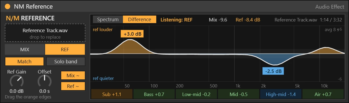
Task: Listen to the MIX source
Action: click(25, 50)
